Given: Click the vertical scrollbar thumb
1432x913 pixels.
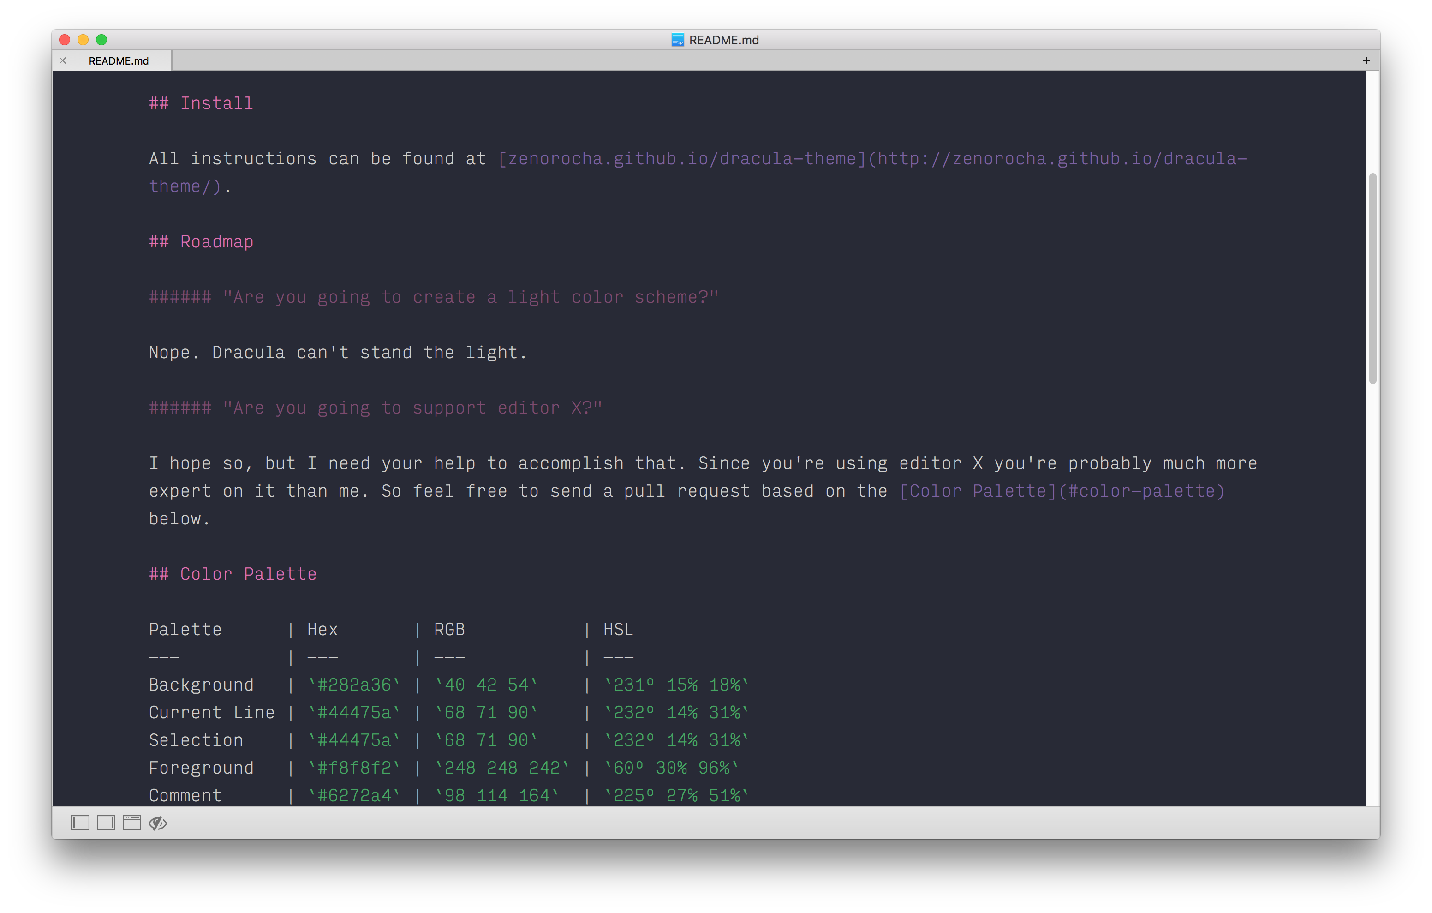Looking at the screenshot, I should point(1372,278).
